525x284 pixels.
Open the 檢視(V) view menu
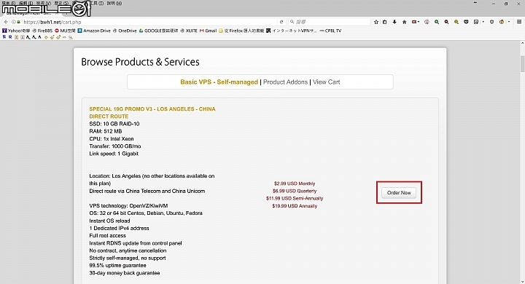(x=43, y=4)
